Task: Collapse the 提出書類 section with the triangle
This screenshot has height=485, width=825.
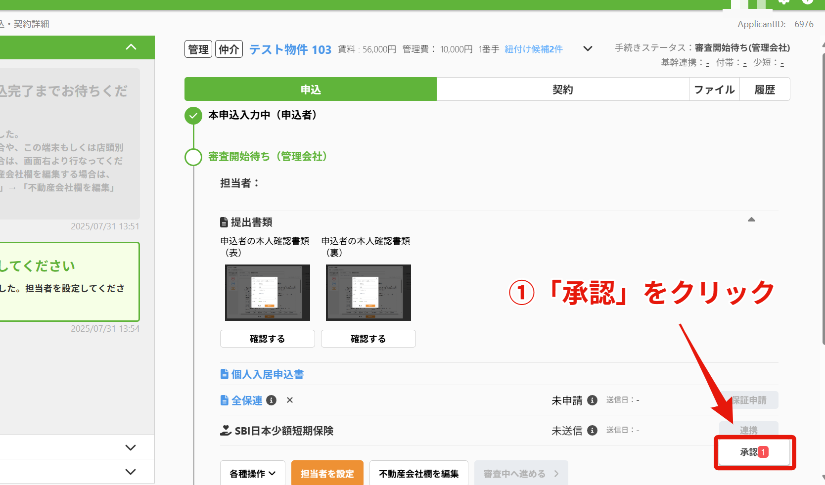Action: click(x=751, y=220)
